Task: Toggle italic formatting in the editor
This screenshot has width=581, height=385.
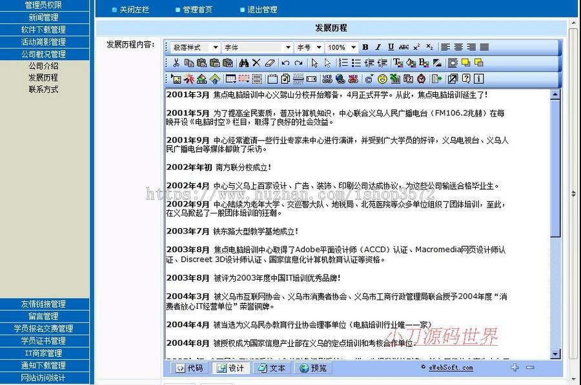Action: (377, 46)
